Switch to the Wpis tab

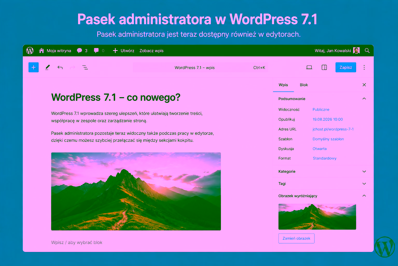[x=283, y=85]
